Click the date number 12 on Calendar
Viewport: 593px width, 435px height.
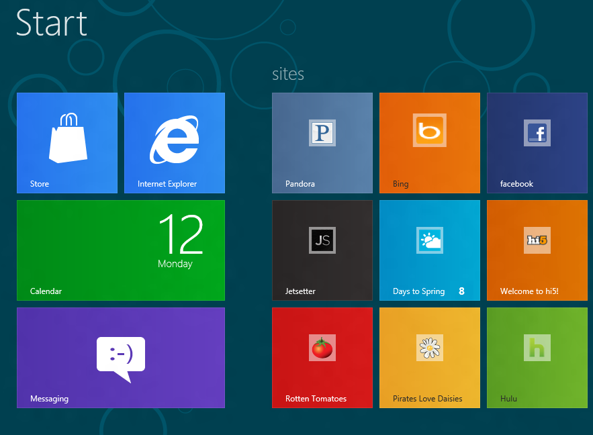point(180,234)
